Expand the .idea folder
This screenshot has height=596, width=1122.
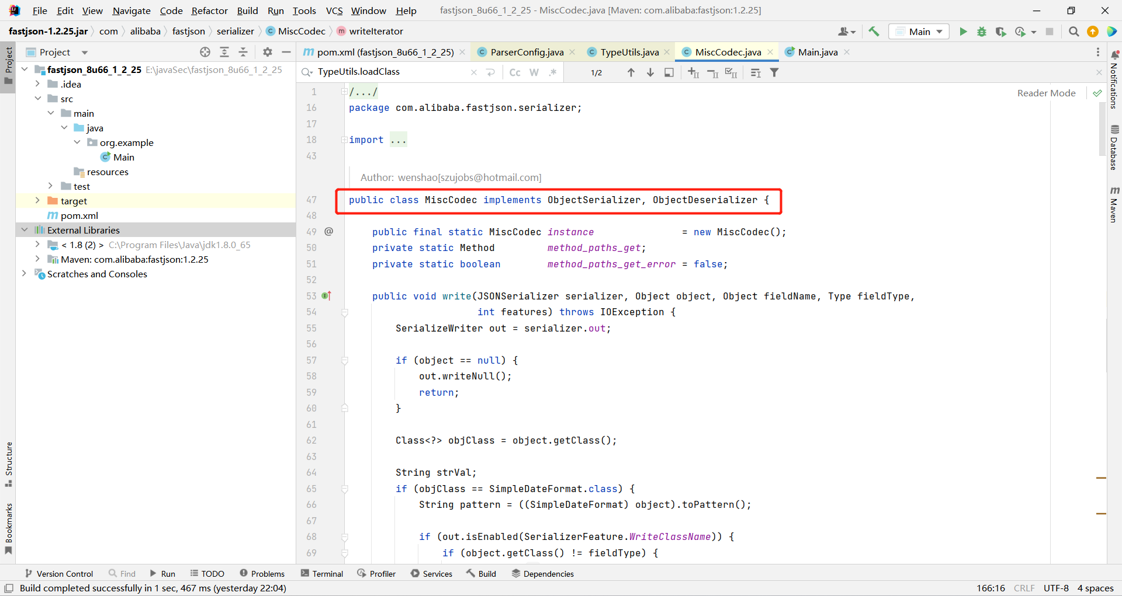[37, 84]
